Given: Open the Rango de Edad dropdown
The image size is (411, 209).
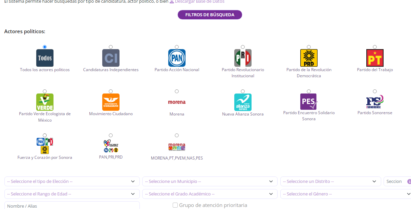Looking at the screenshot, I should [x=72, y=194].
